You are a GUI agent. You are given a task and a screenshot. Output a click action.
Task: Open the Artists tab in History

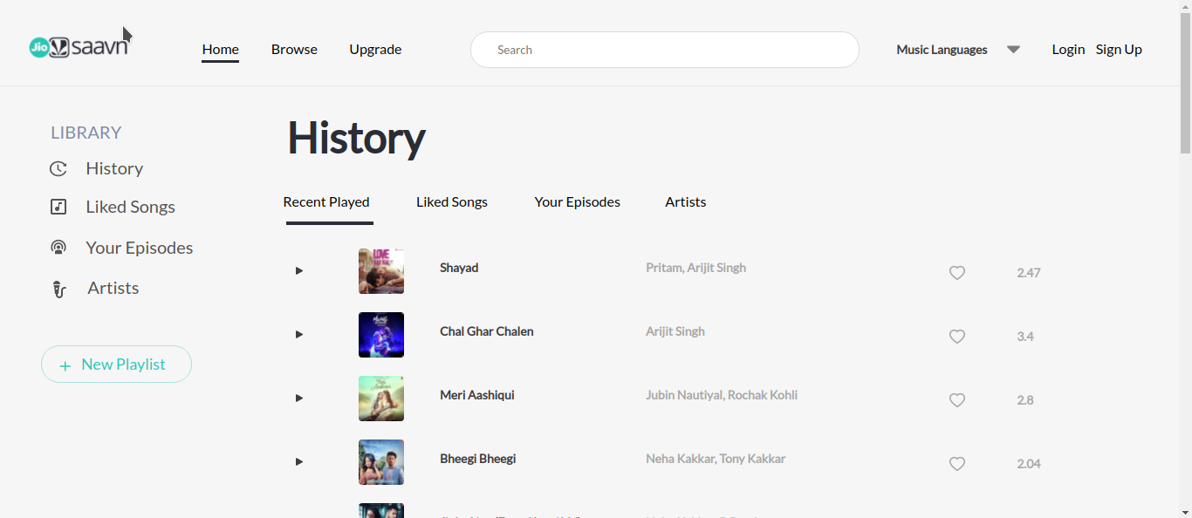[x=685, y=201]
